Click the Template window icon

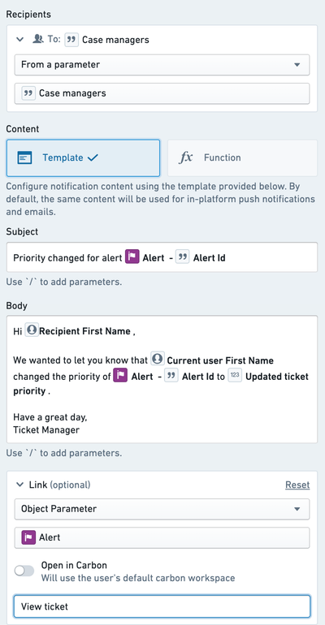coord(24,157)
